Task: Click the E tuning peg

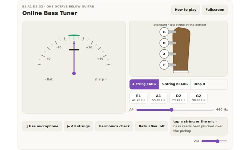Action: click(164, 65)
